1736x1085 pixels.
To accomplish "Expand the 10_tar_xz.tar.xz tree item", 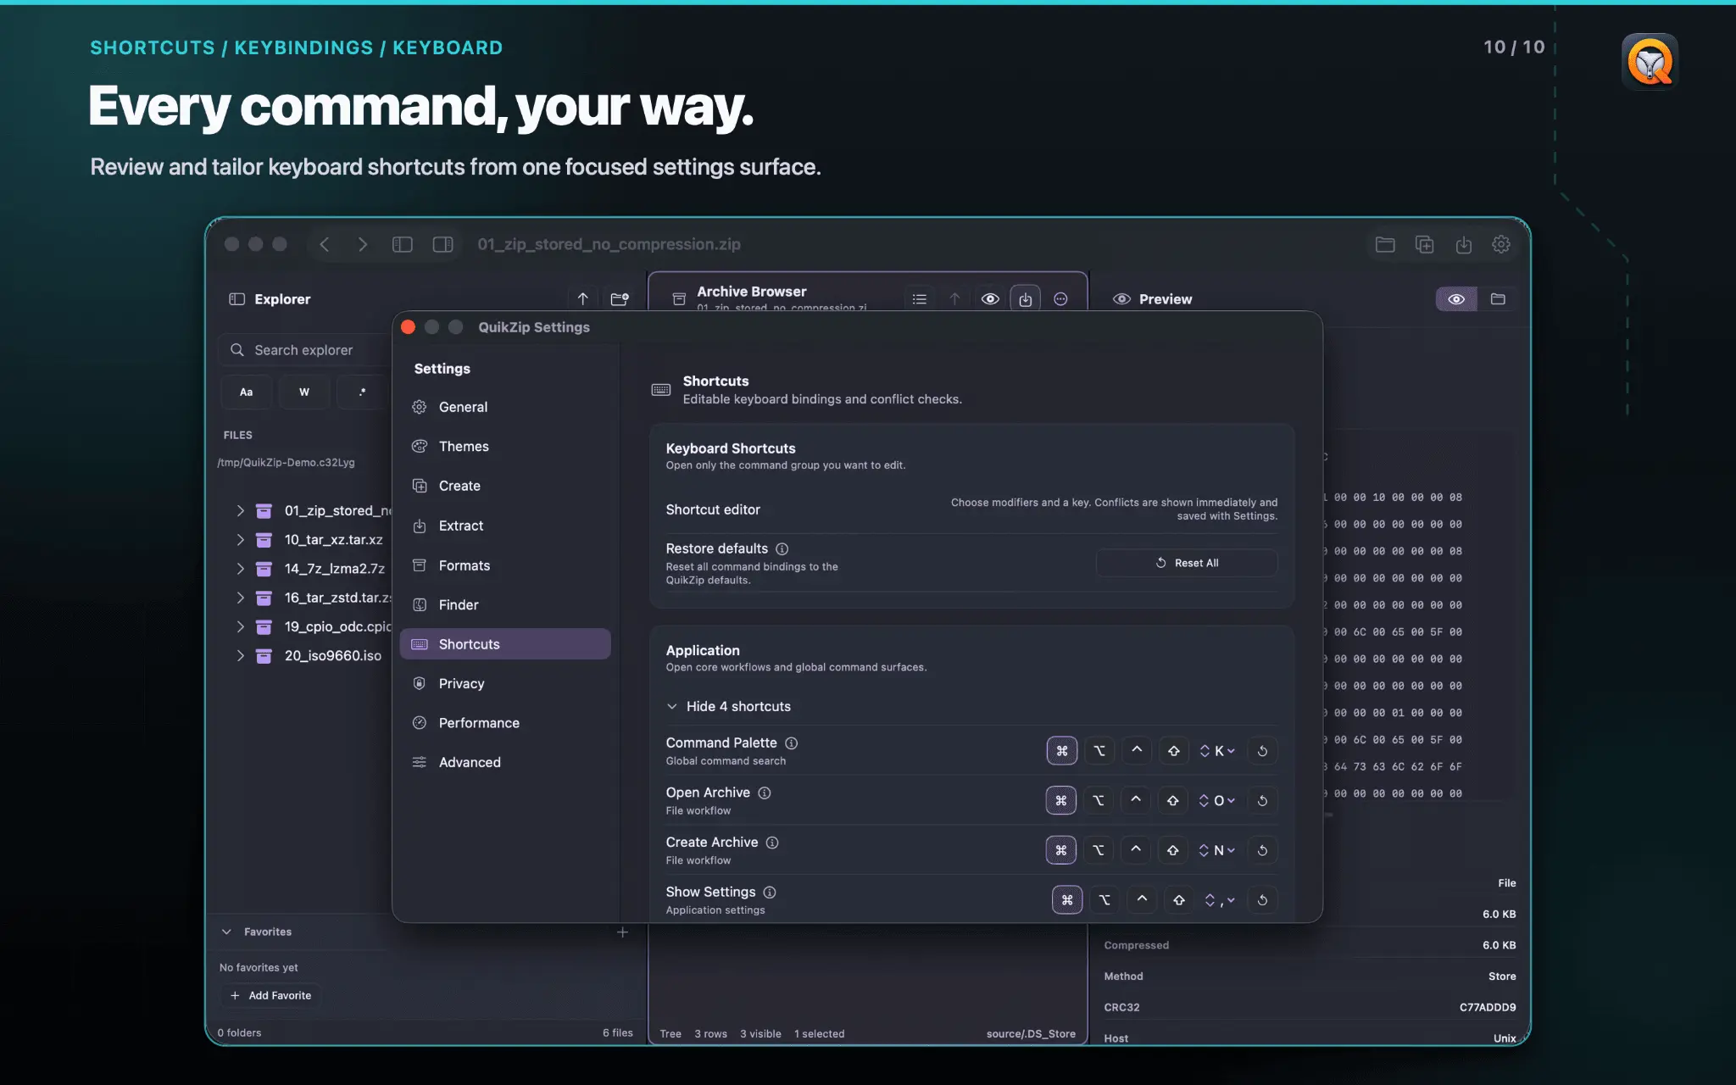I will 240,539.
